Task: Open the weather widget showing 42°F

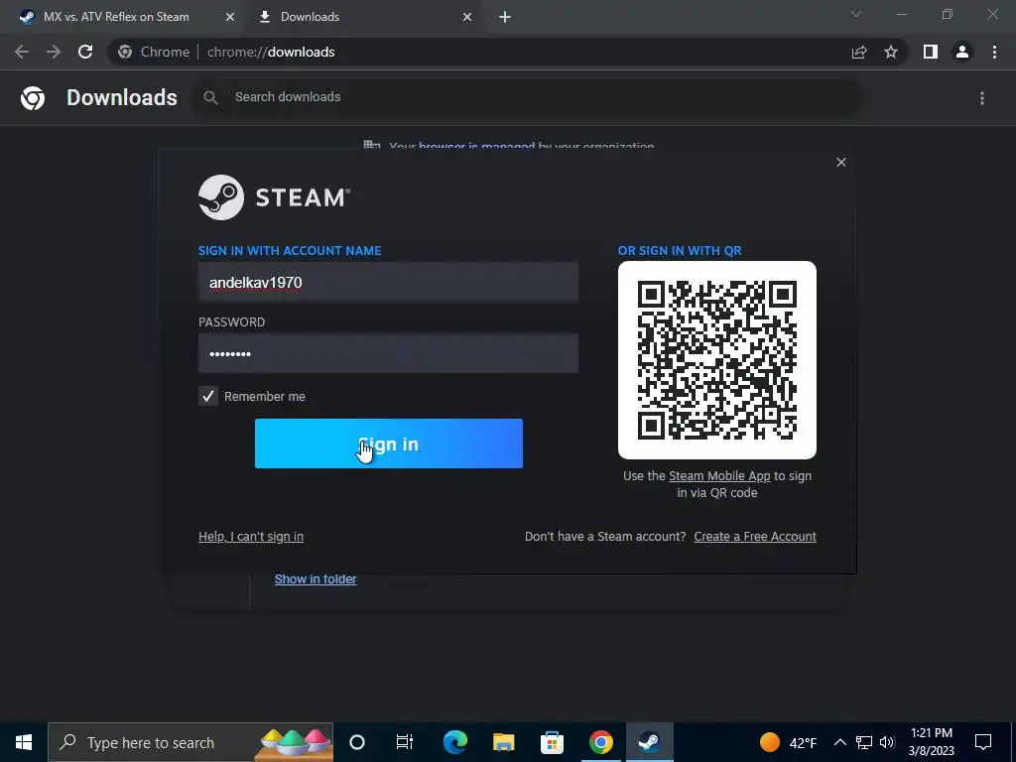Action: tap(788, 742)
